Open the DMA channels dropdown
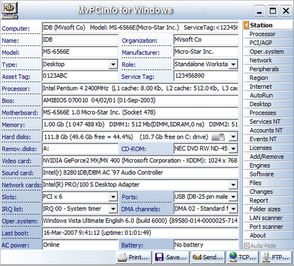 [233, 209]
